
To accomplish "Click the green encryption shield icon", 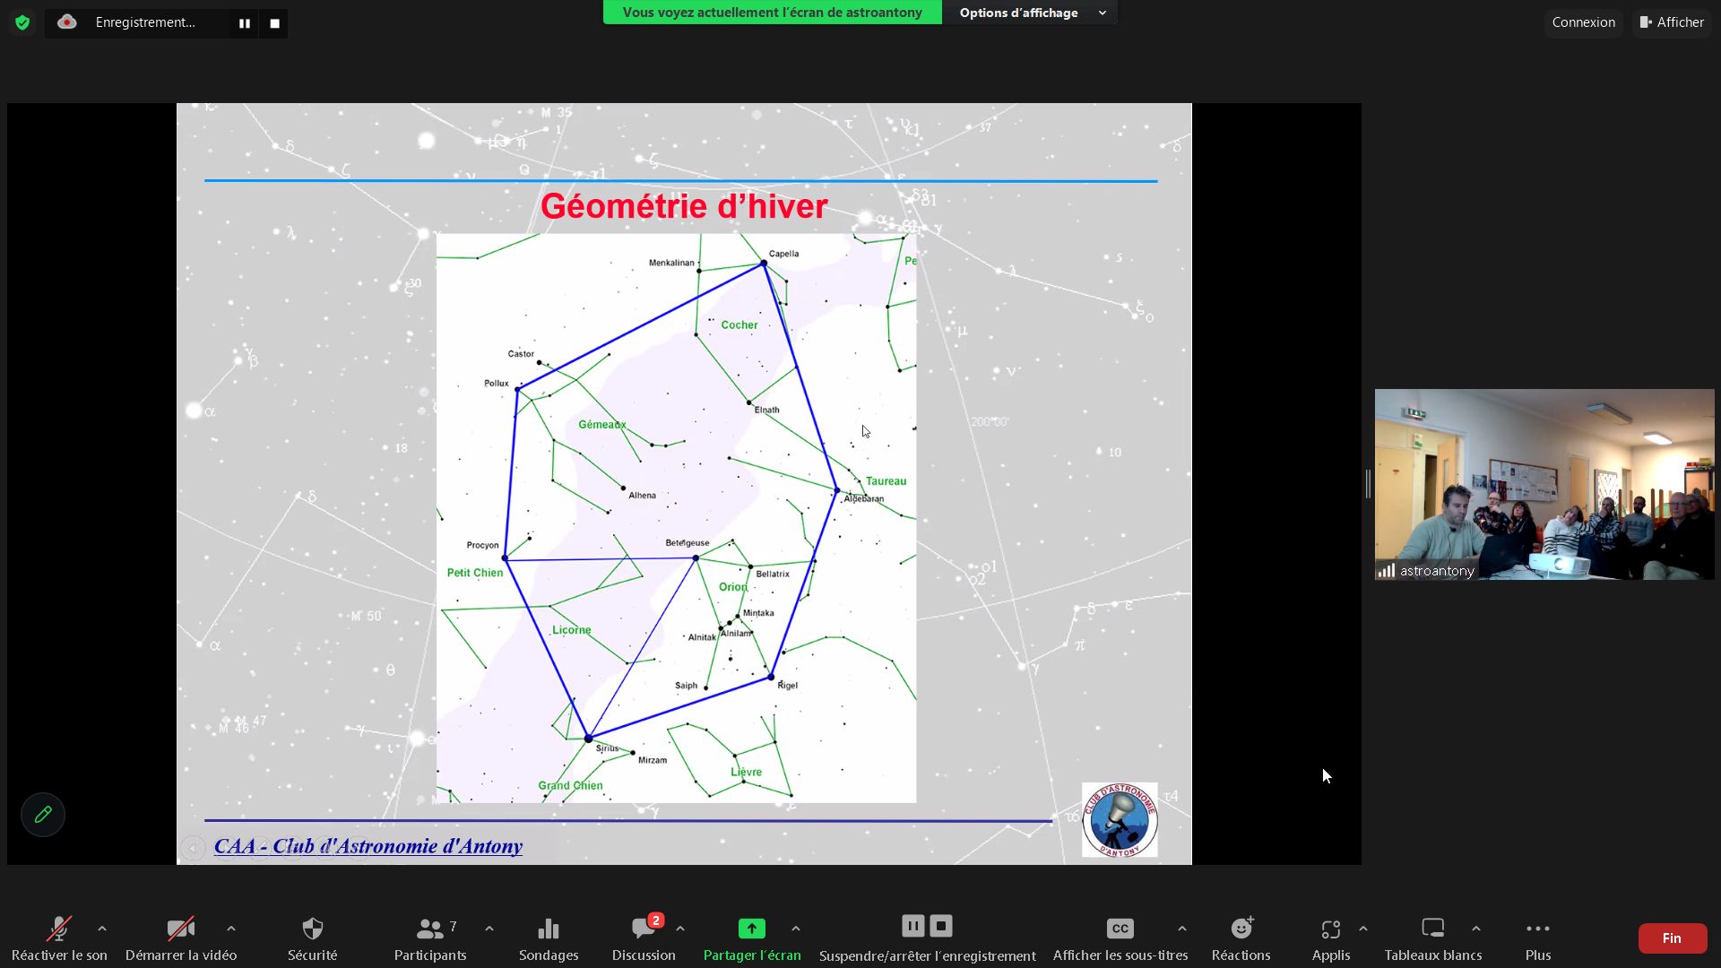I will point(22,22).
